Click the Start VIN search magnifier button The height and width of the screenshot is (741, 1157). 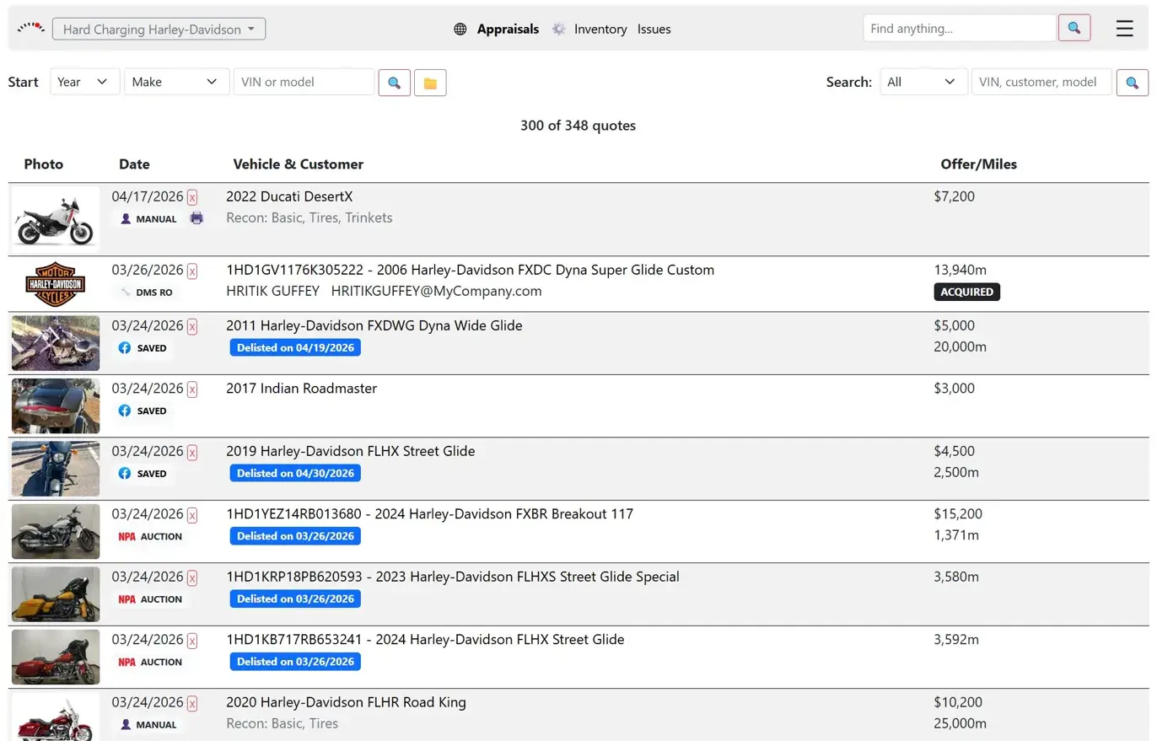(394, 83)
